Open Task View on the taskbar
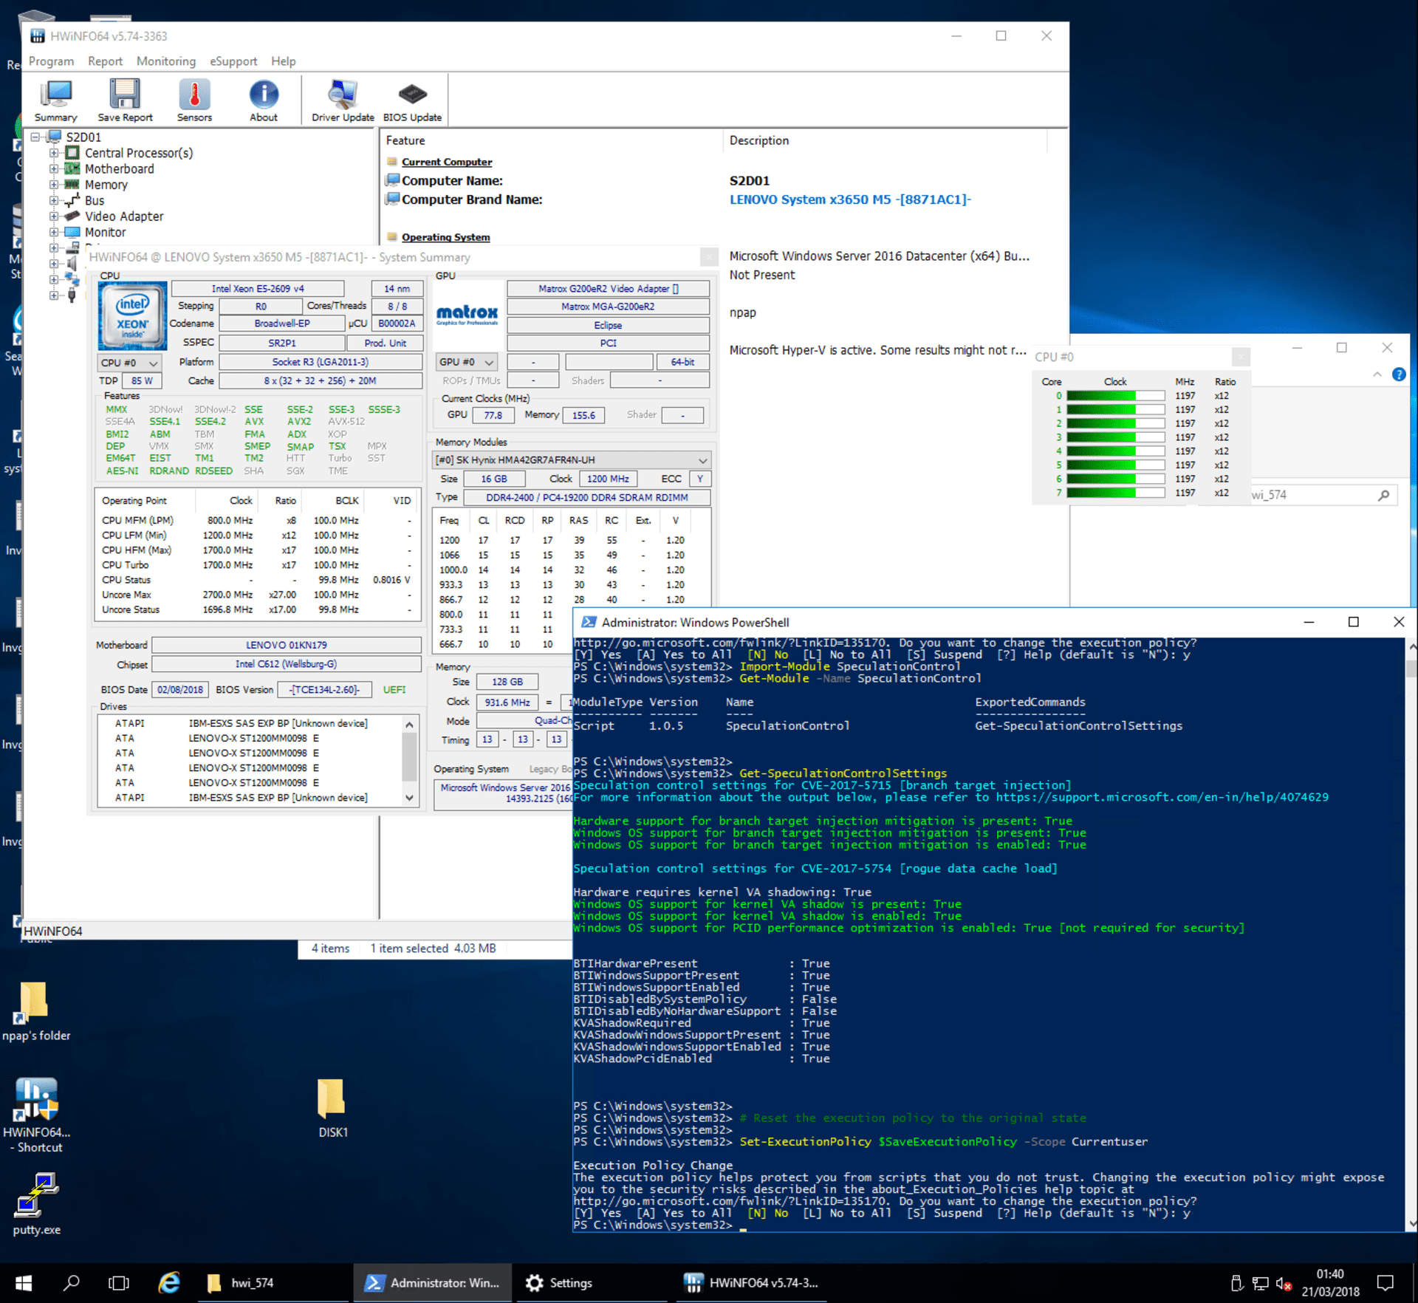This screenshot has height=1303, width=1418. pos(119,1284)
